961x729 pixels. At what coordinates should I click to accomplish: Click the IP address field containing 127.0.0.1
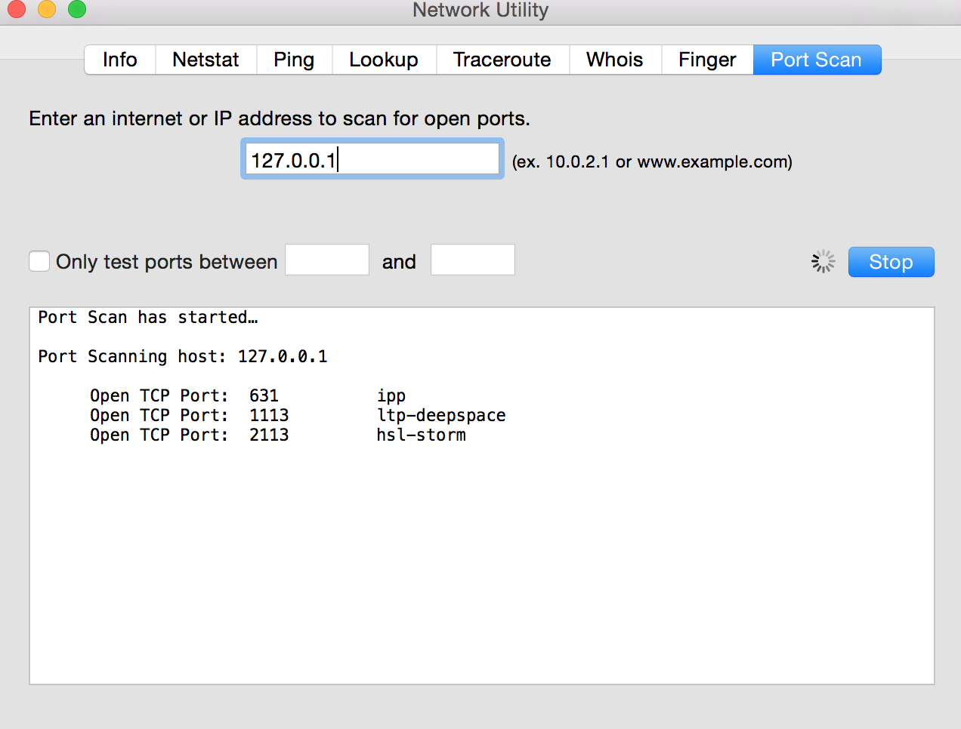tap(372, 159)
